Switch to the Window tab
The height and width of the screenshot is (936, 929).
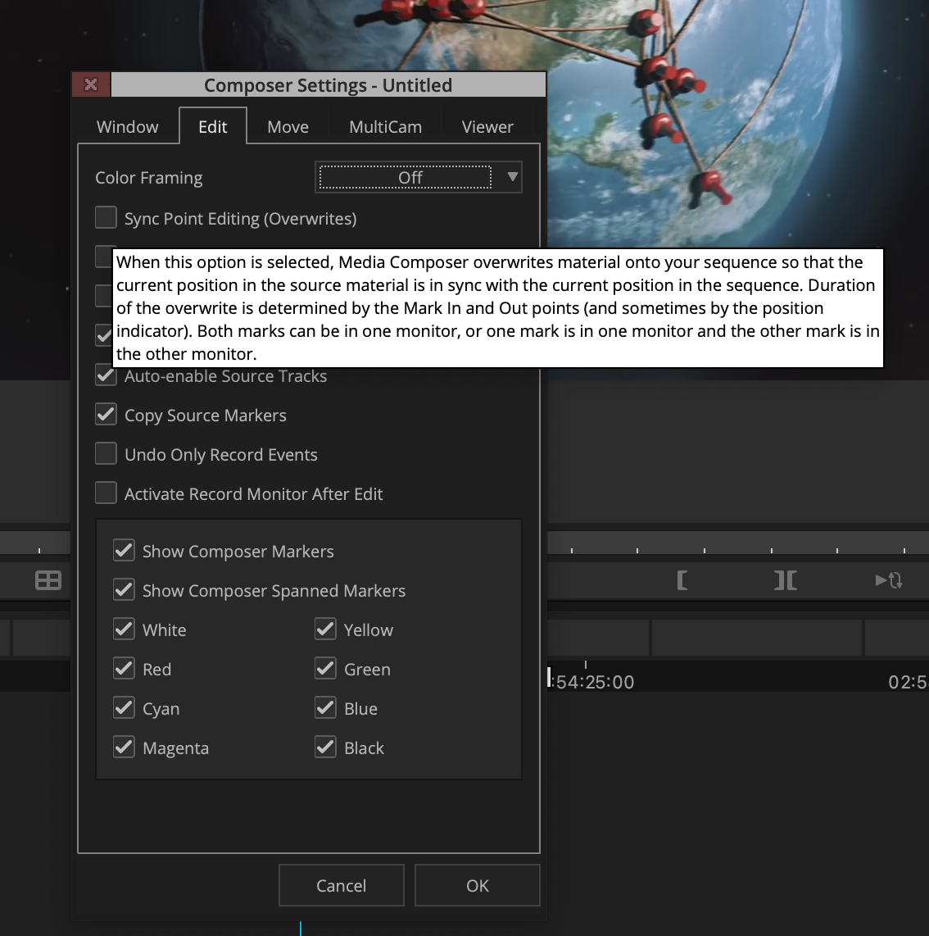[x=128, y=126]
